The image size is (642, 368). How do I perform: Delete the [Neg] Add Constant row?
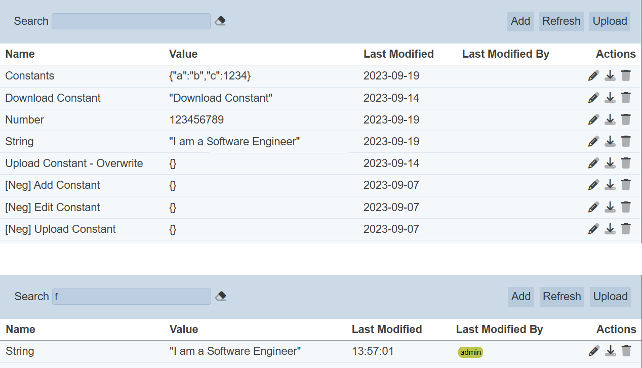pyautogui.click(x=626, y=185)
